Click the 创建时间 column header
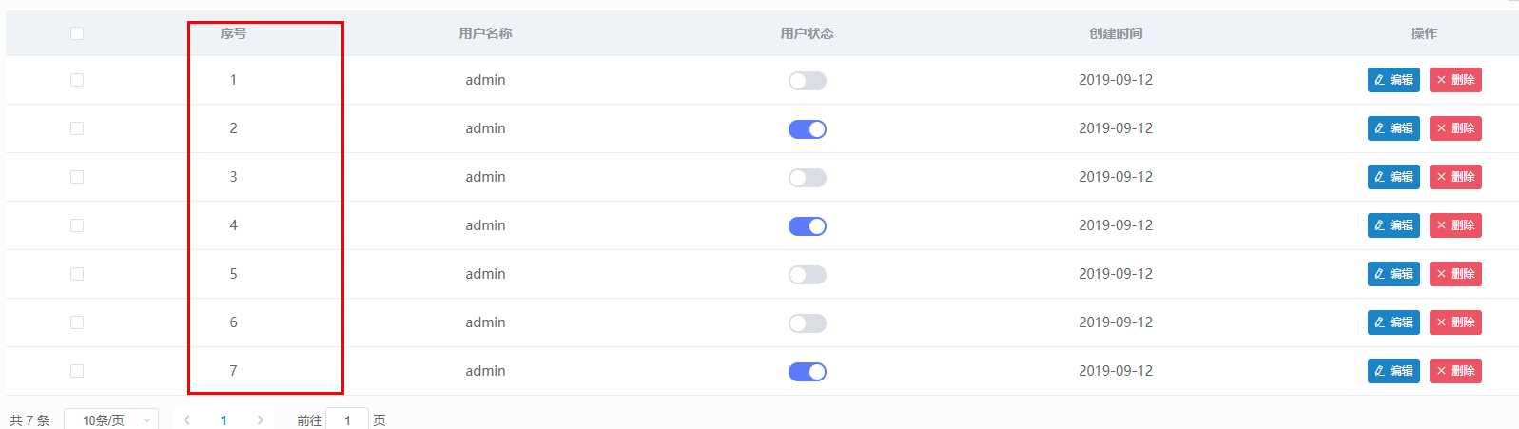 [1115, 33]
